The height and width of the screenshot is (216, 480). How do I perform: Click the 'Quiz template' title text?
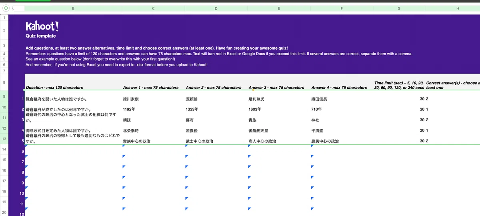[41, 36]
